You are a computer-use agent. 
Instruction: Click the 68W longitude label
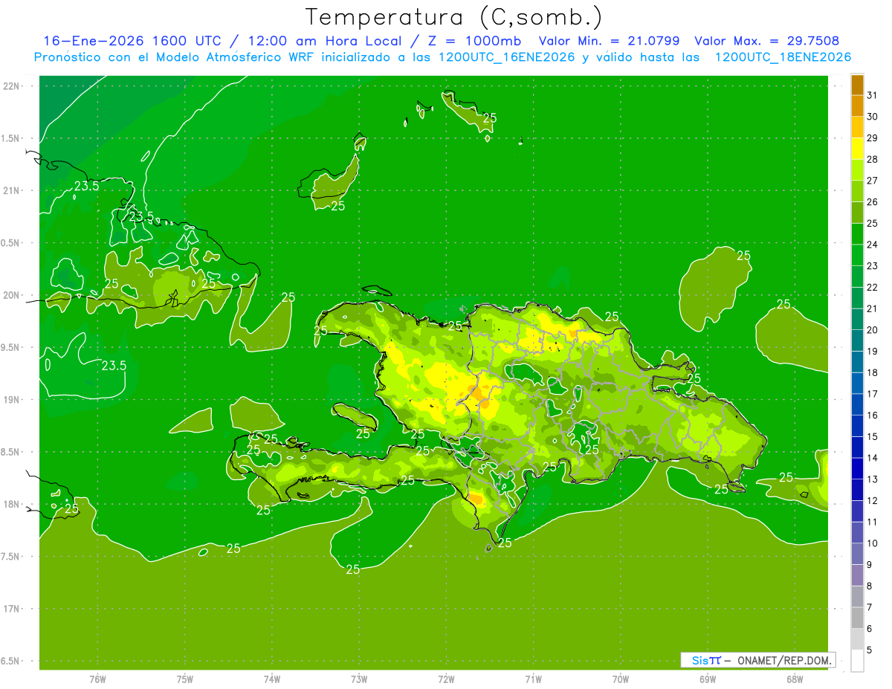coord(795,679)
